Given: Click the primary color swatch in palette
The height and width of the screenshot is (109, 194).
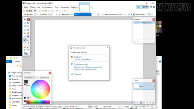Looking at the screenshot, I should coord(26,81).
